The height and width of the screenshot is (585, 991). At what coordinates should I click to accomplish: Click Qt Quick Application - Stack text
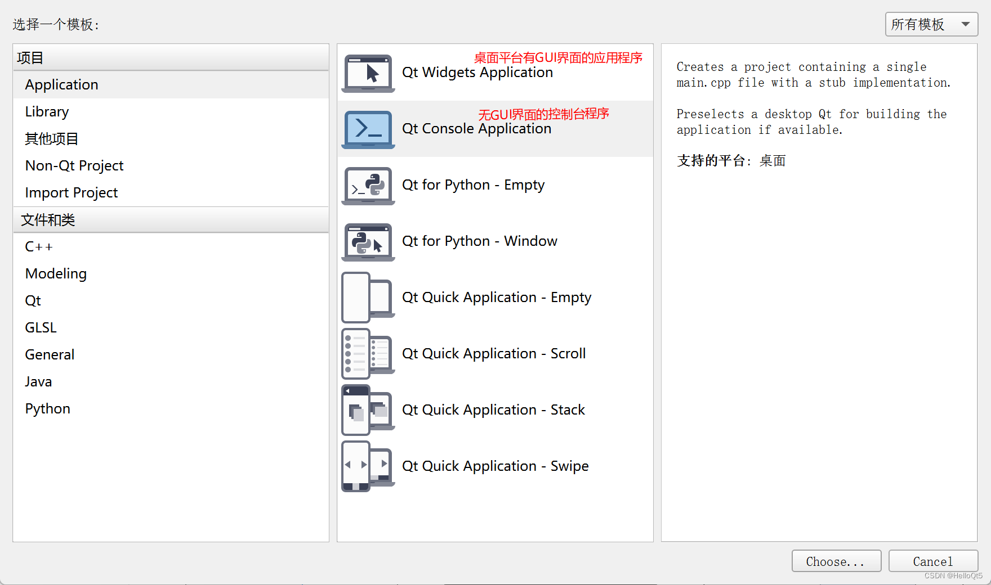coord(493,410)
